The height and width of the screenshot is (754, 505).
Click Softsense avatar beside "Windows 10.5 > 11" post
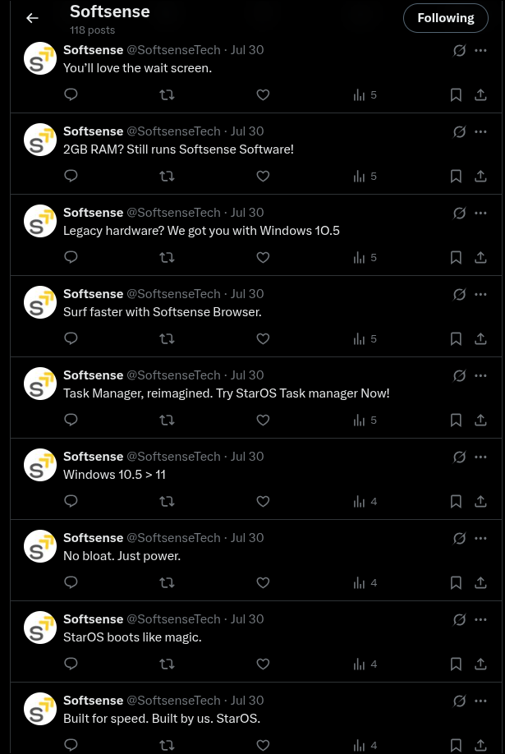click(40, 465)
